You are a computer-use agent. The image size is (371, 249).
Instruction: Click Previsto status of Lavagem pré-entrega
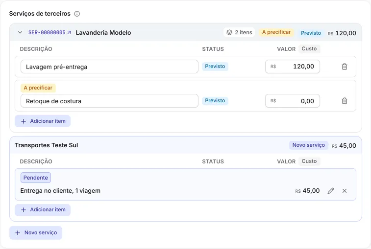click(215, 67)
